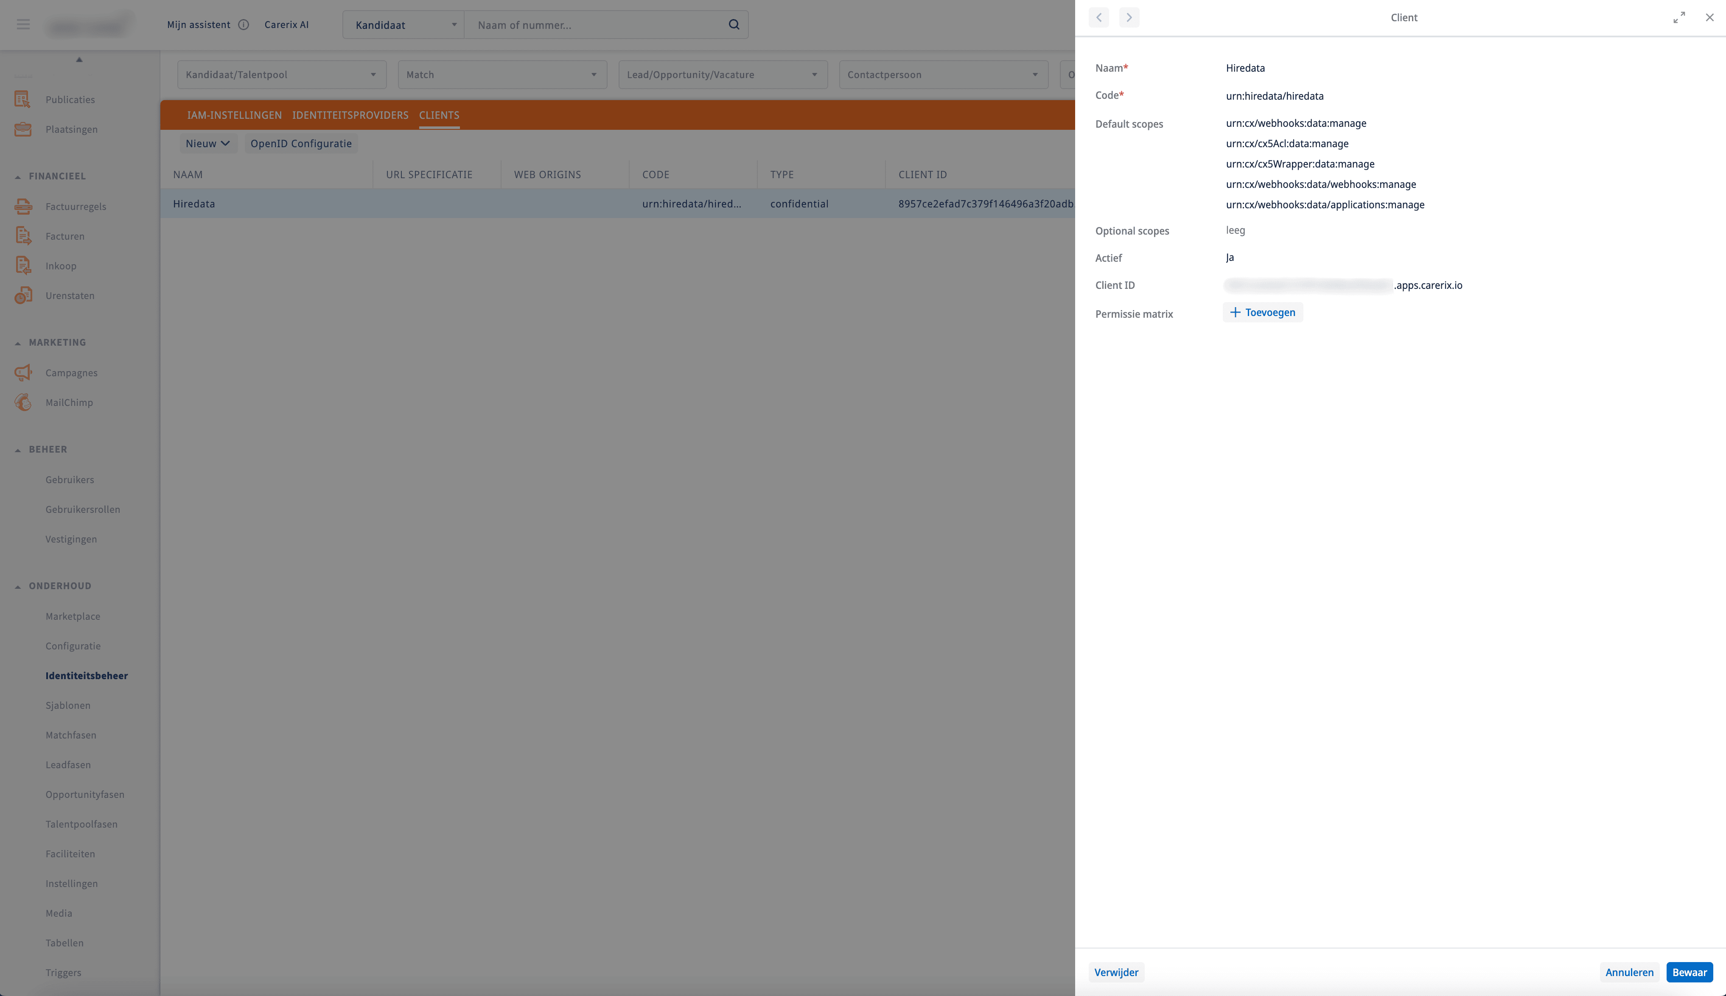Click the Optional scopes value leeg
This screenshot has height=996, width=1726.
[1235, 230]
